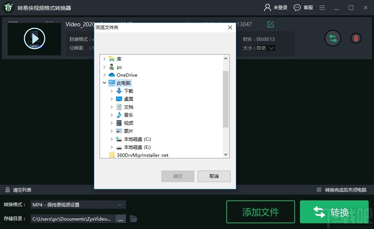The height and width of the screenshot is (229, 374).
Task: Collapse the 此电脑 tree node
Action: [104, 83]
